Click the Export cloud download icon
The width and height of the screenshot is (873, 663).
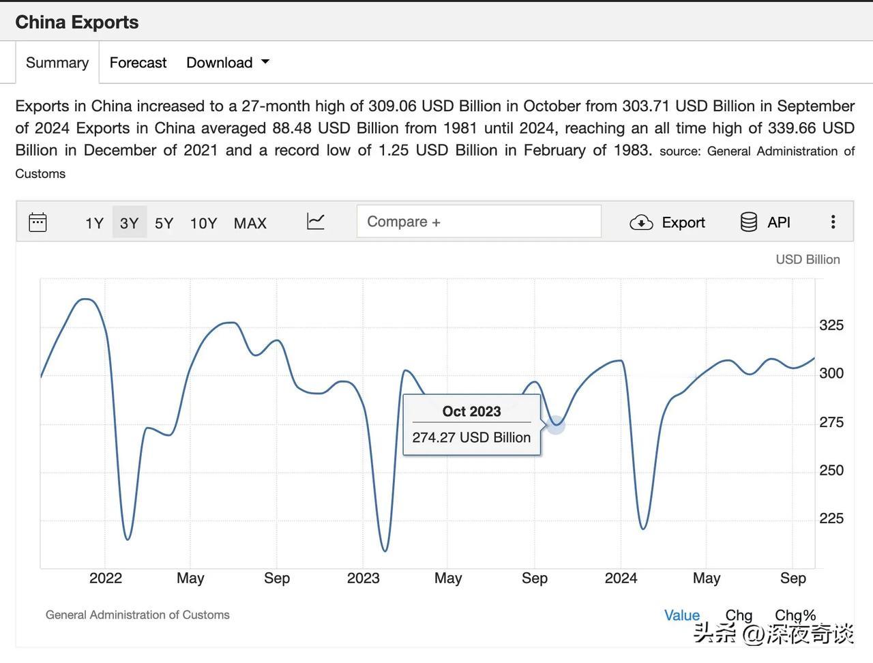pos(641,222)
